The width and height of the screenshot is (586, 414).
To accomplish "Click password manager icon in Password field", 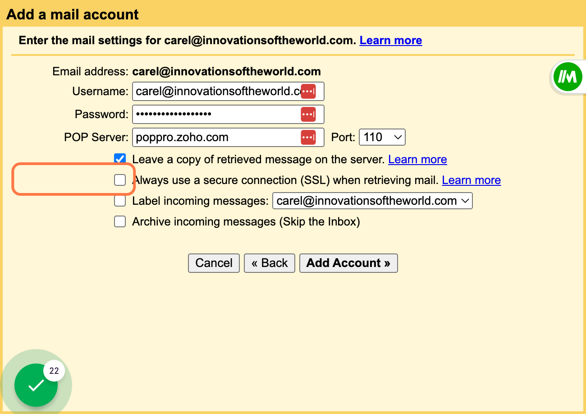I will pos(308,114).
